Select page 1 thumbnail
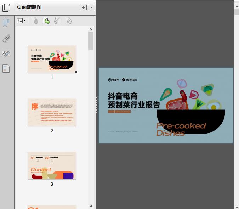This screenshot has width=239, height=209. (52, 59)
